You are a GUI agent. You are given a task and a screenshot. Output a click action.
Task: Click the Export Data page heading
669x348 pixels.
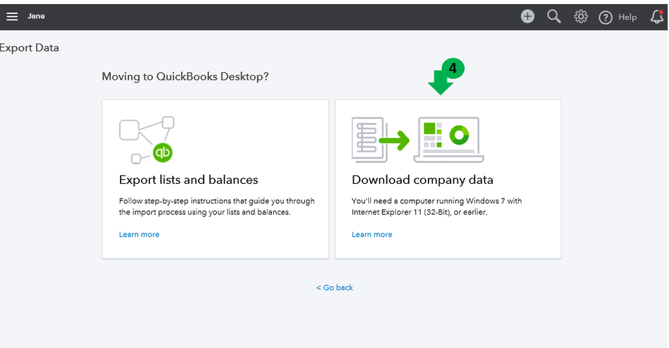(x=29, y=48)
